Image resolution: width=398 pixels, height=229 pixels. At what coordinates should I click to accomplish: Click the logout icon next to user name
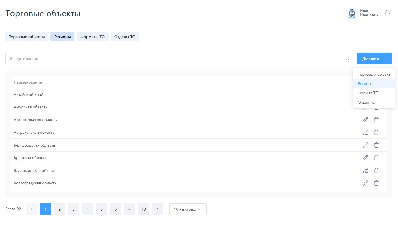(x=388, y=13)
